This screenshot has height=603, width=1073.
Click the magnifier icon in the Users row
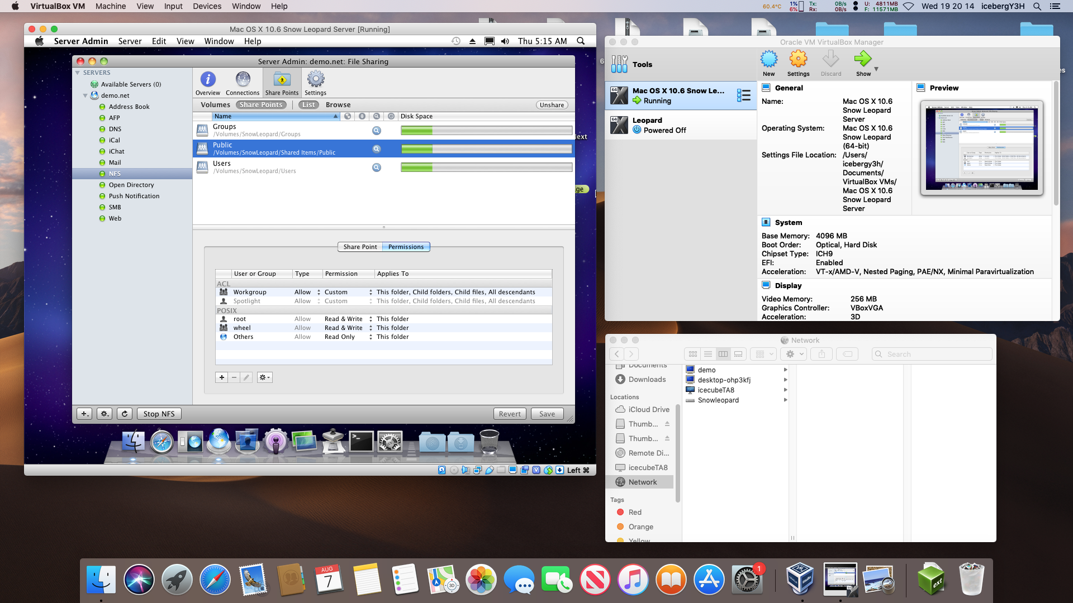click(377, 167)
